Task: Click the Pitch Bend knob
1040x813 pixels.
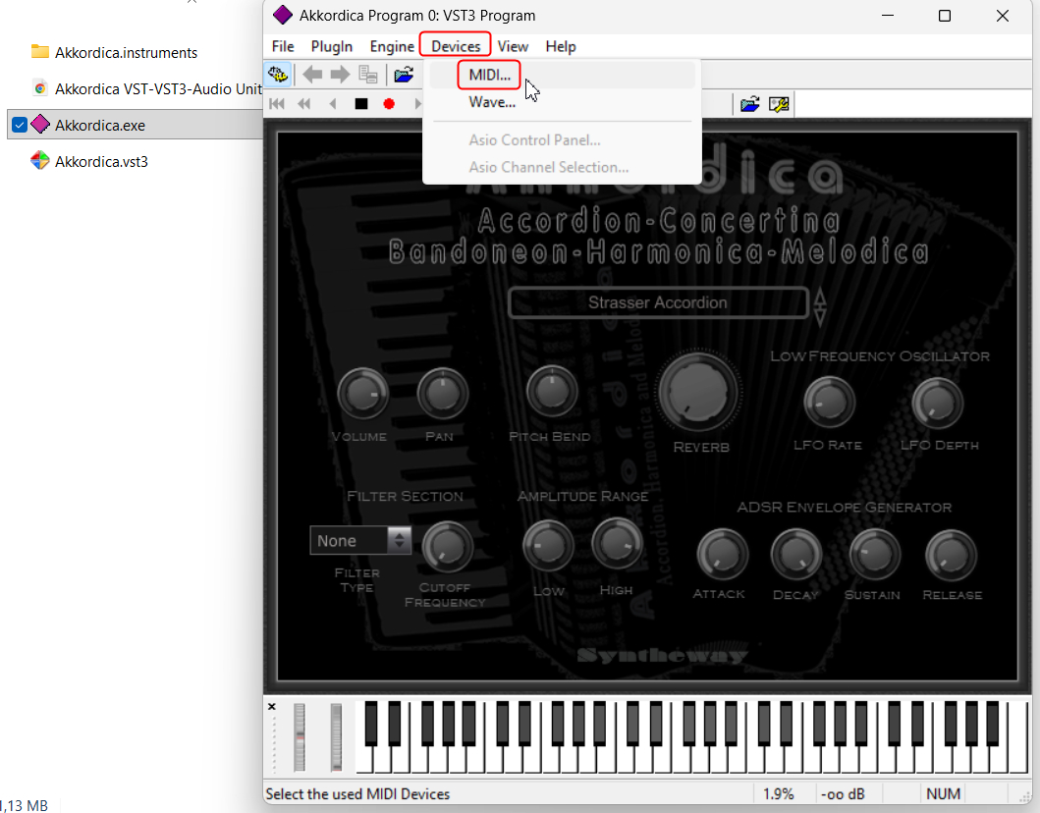Action: click(552, 391)
